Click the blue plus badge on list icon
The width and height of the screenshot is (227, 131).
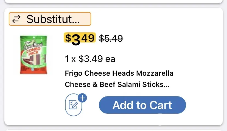pos(82,98)
